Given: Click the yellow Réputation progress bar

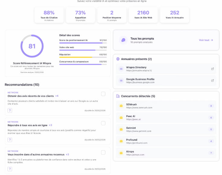Looking at the screenshot, I should pos(83,57).
